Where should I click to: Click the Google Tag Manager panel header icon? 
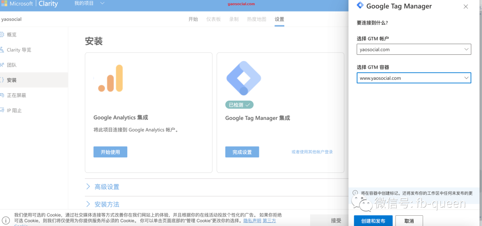coord(360,5)
